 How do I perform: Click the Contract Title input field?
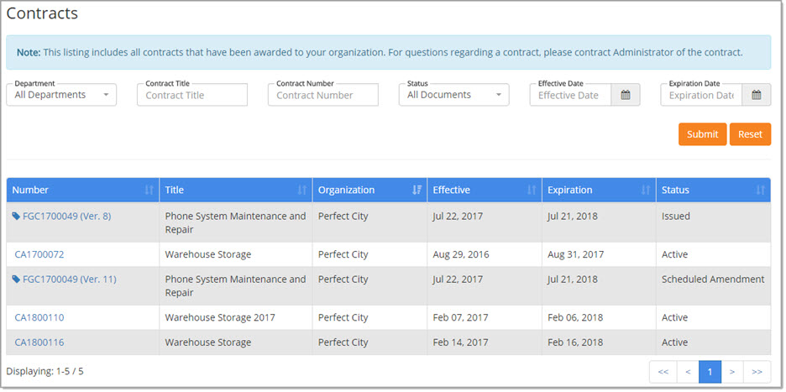point(192,95)
